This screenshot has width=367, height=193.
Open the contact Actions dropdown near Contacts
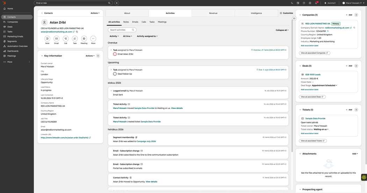95,13
